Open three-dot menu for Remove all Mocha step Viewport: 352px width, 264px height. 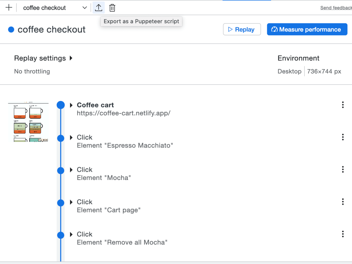(x=343, y=234)
